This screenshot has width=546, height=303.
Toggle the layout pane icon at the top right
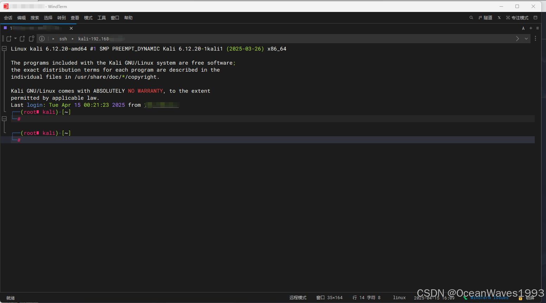coord(535,18)
